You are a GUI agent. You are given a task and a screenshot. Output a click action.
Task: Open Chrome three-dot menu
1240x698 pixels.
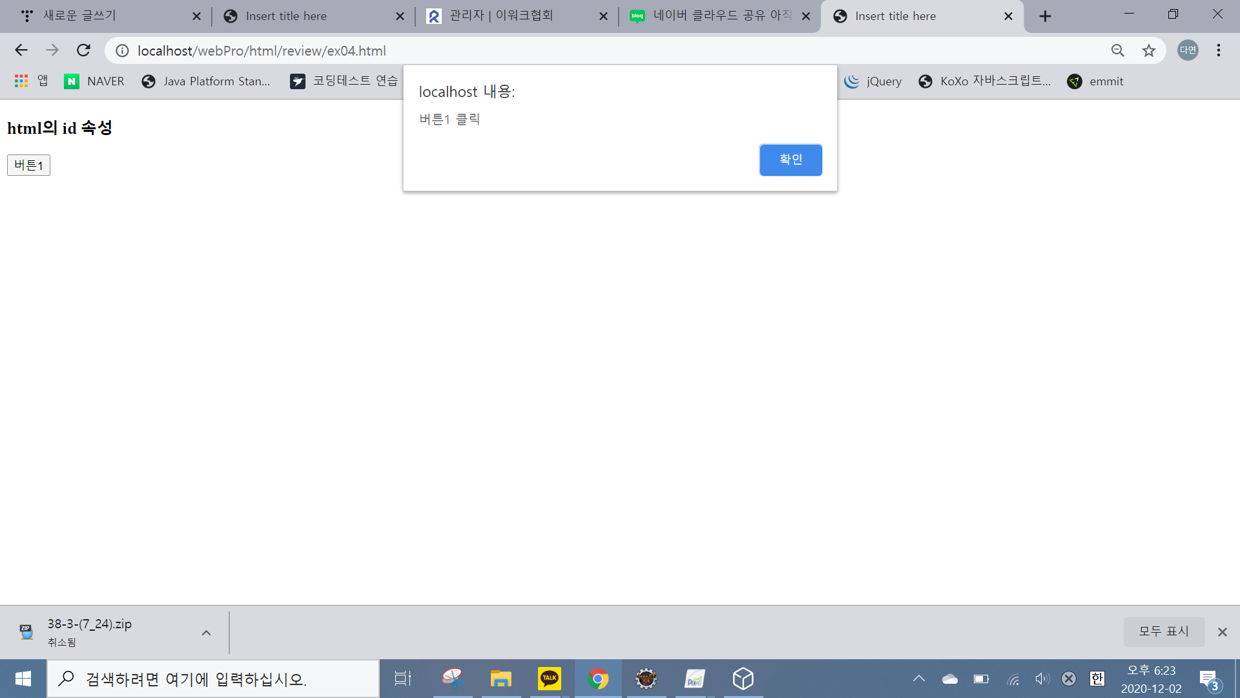click(1218, 50)
